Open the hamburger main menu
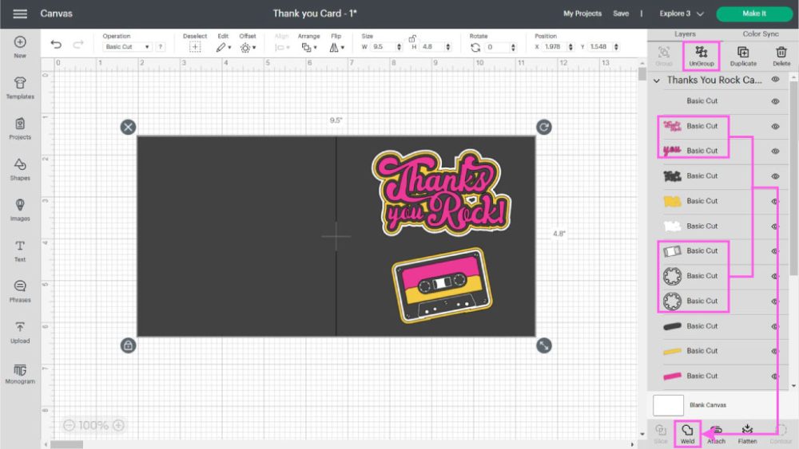Screen dimensions: 799x449 [x=20, y=14]
